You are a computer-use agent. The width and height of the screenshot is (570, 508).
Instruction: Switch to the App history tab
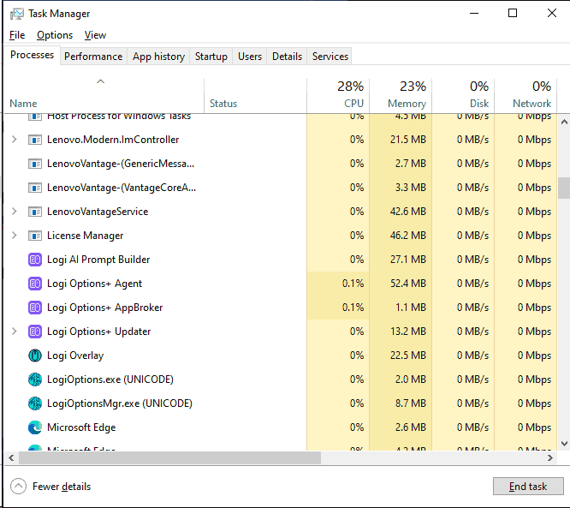point(158,57)
